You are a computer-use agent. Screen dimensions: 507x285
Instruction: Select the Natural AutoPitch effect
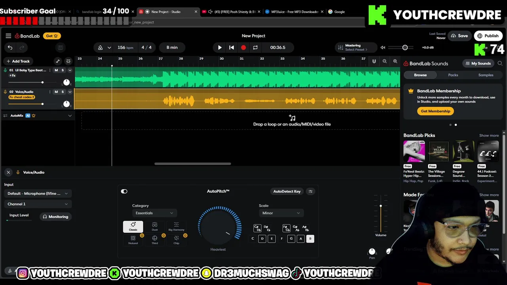[x=133, y=239]
